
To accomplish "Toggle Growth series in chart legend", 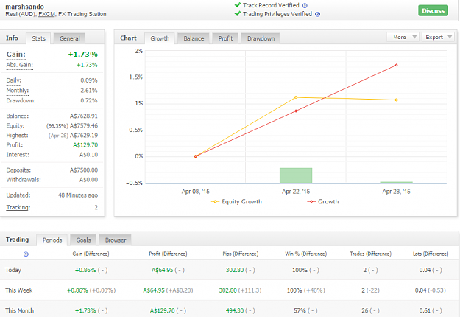I will pos(323,201).
